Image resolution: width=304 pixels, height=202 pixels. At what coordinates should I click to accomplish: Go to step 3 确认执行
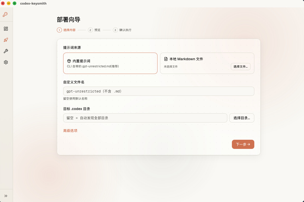(122, 30)
